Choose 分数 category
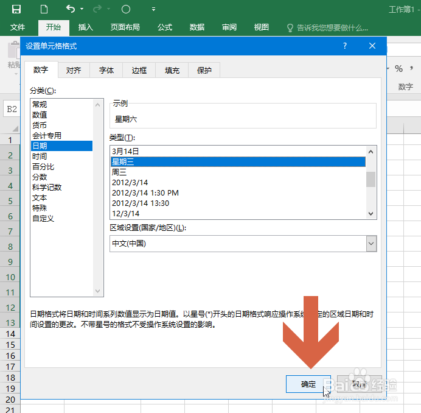The height and width of the screenshot is (413, 421). [62, 177]
